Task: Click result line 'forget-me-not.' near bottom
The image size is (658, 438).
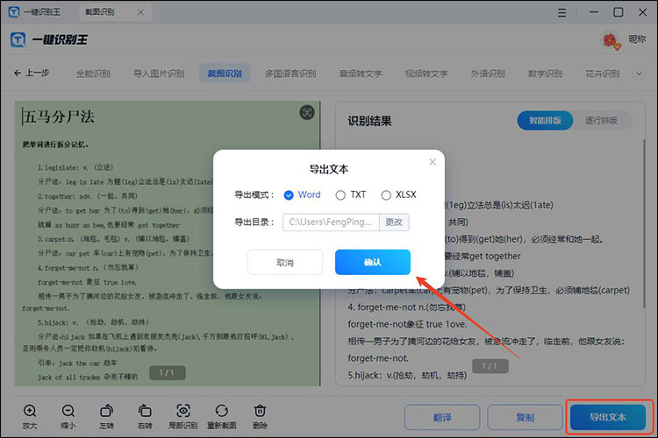Action: coord(378,358)
